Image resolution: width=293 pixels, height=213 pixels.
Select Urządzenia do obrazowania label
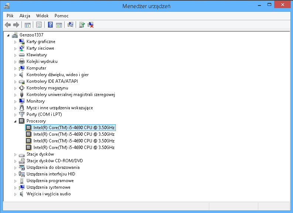tap(53, 167)
